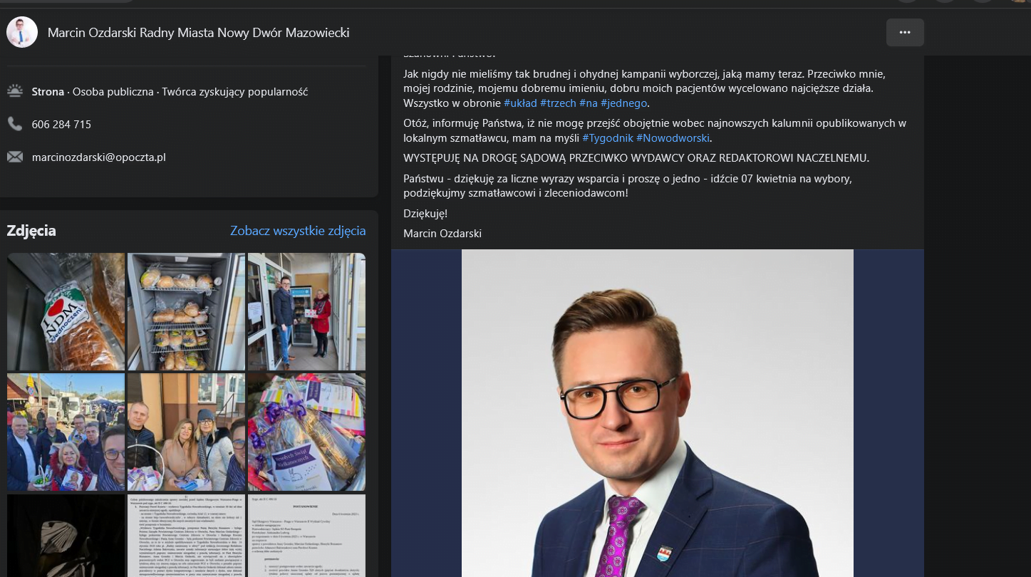Screen dimensions: 1031x577
Task: Click the Marcin Ozdarski profile avatar
Action: pyautogui.click(x=22, y=33)
